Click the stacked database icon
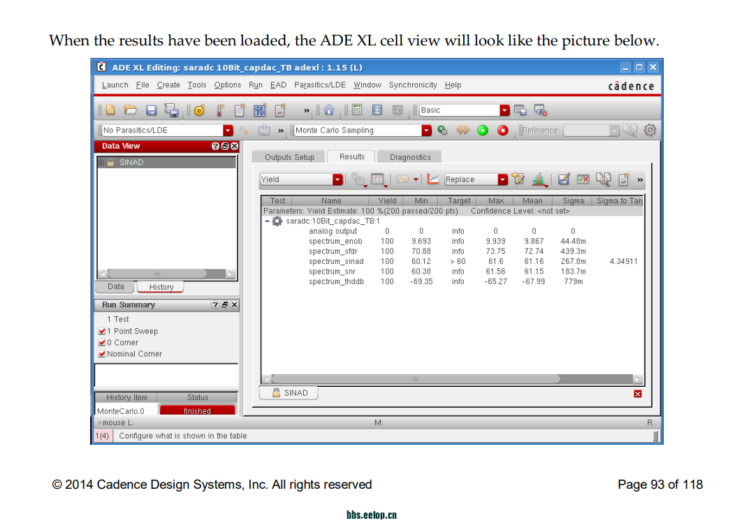Viewport: 744px width, 523px height. coord(377,110)
